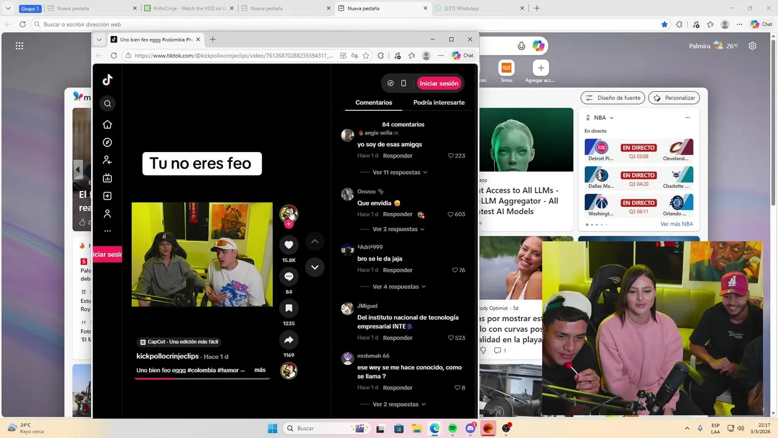Viewport: 778px width, 438px height.
Task: Open the spinning sound disc below share
Action: [x=289, y=370]
